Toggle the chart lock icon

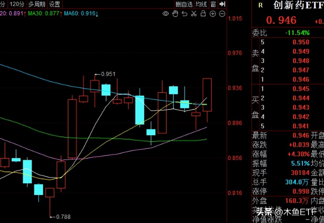point(203,14)
